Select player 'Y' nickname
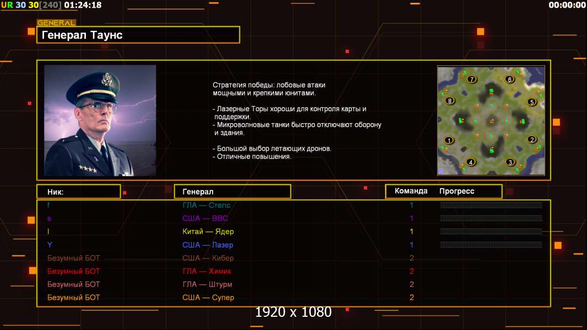 [50, 245]
